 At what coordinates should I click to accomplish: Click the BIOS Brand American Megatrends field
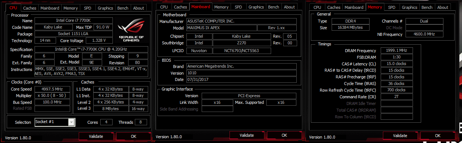coord(241,67)
